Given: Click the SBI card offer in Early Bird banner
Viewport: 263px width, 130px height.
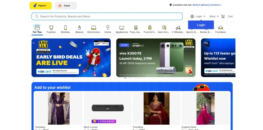Looking at the screenshot, I should pyautogui.click(x=58, y=71).
